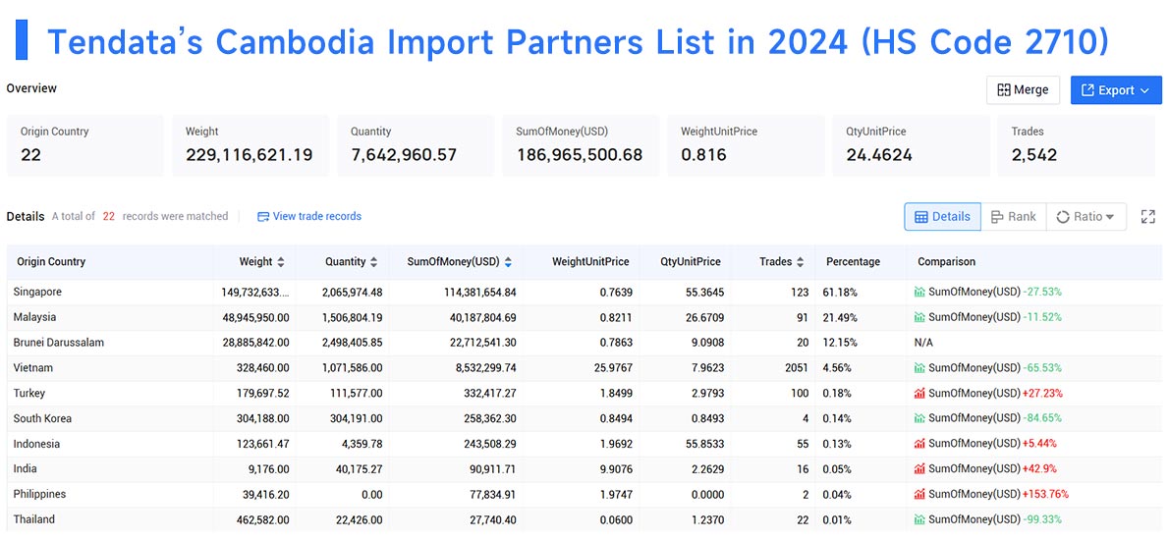1169x541 pixels.
Task: Select the Indonesia row country cell
Action: click(110, 444)
